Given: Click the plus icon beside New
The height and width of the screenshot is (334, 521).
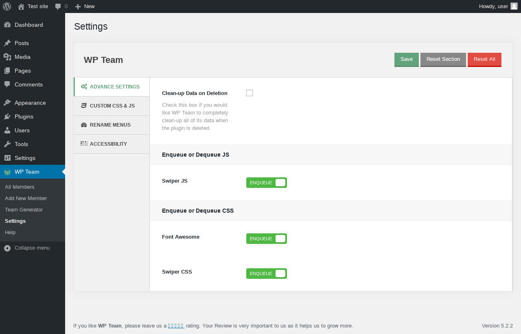Looking at the screenshot, I should click(78, 6).
